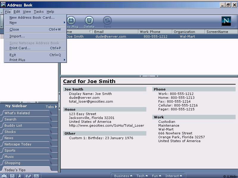238x178 pixels.
Task: Open Mail from the envelope taskbar icon
Action: [x=12, y=176]
